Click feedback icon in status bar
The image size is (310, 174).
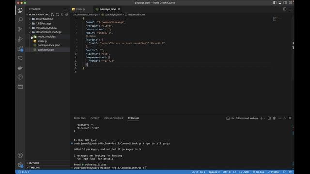pyautogui.click(x=284, y=172)
